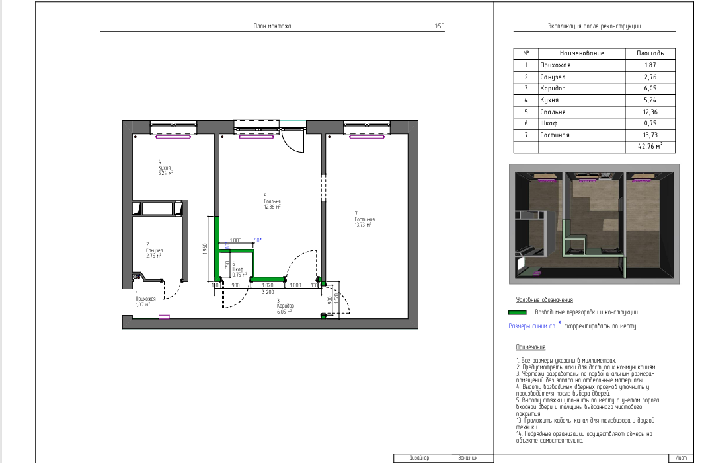Select the 'Санузел' name cell in the table
The image size is (702, 463).
click(x=582, y=77)
